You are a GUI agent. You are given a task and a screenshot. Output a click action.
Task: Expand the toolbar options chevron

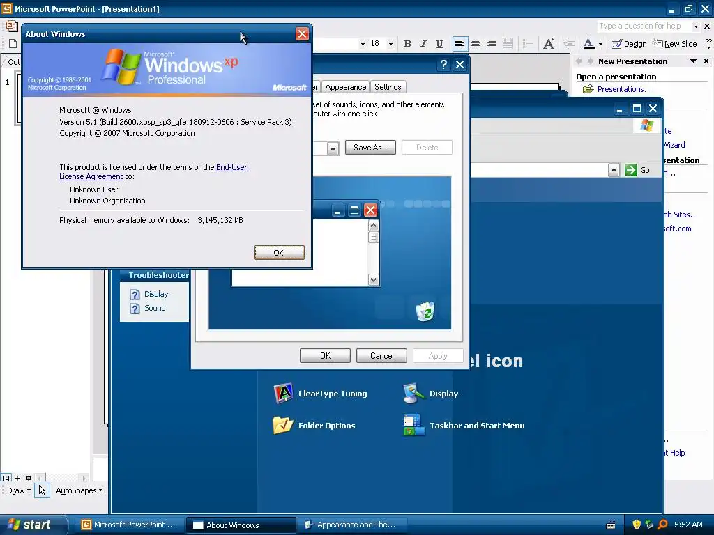coord(708,44)
